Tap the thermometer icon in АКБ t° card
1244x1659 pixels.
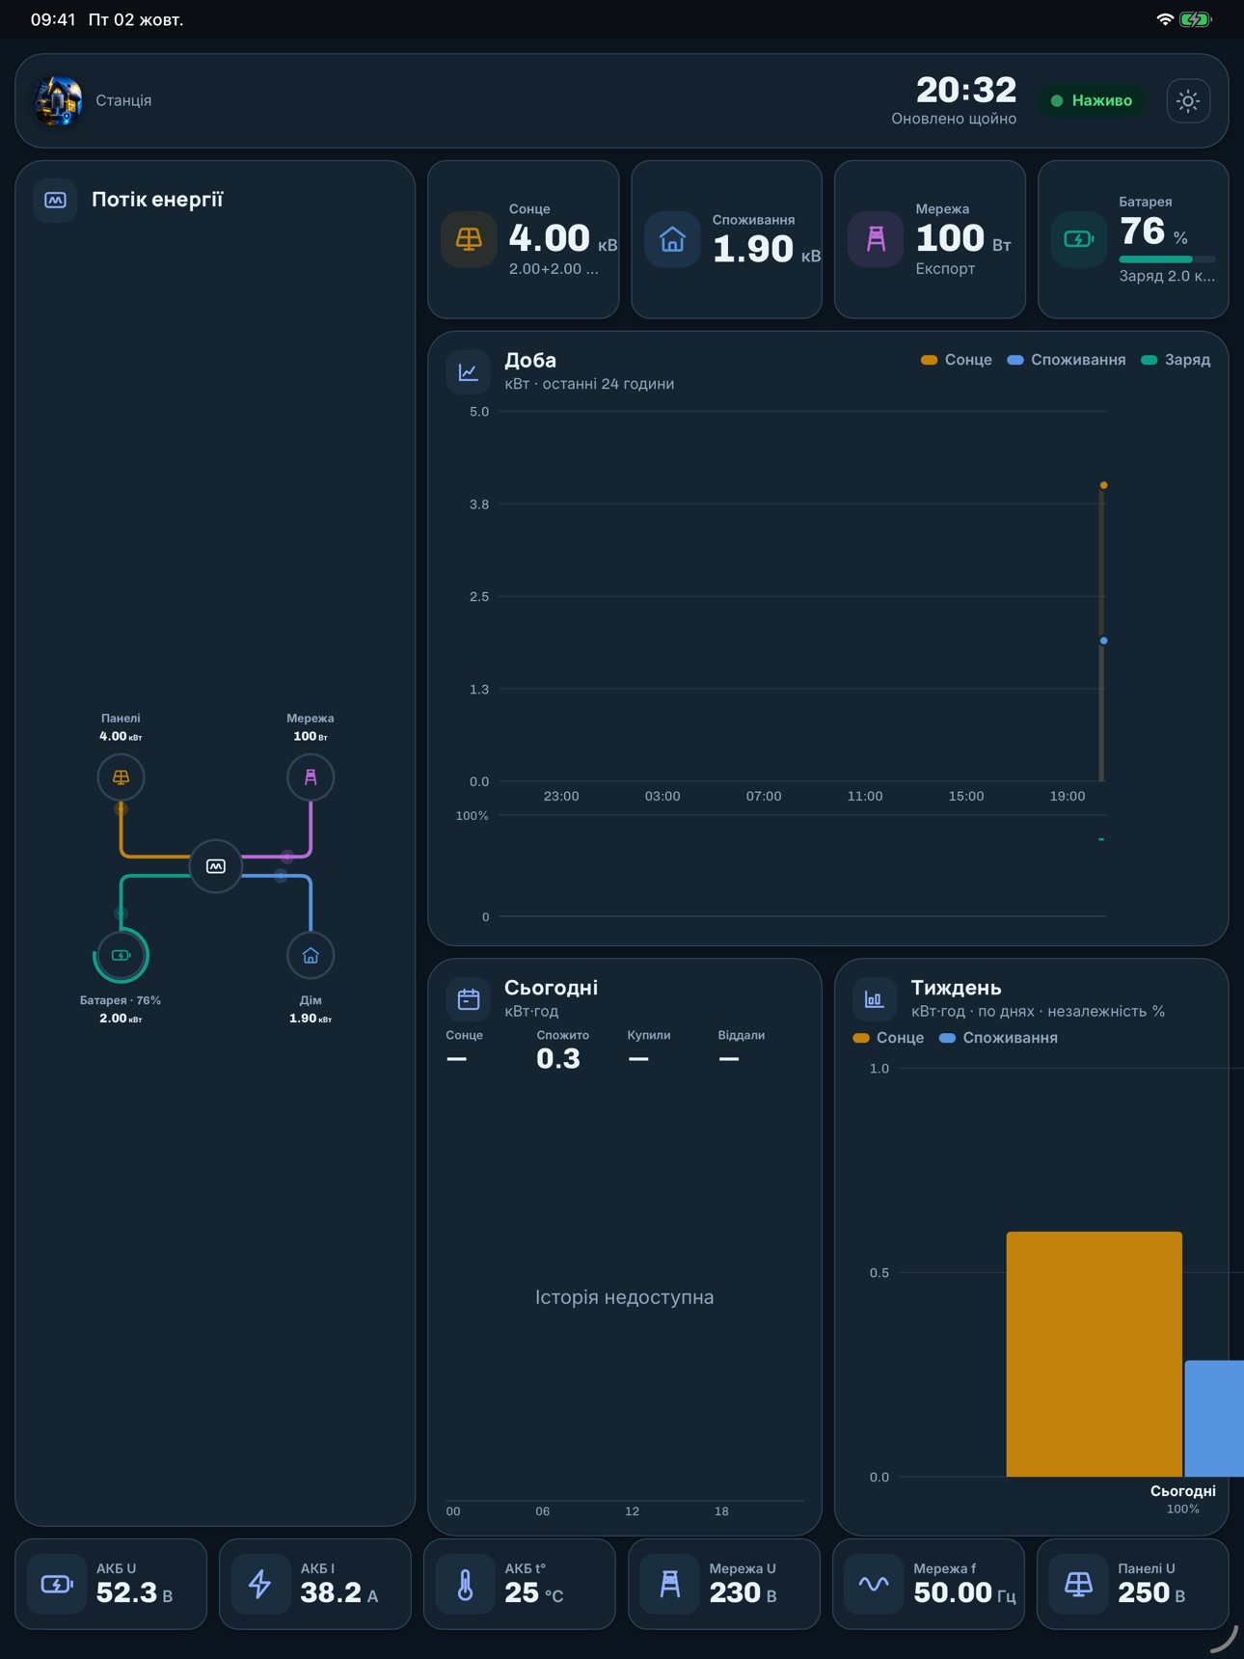click(x=465, y=1584)
